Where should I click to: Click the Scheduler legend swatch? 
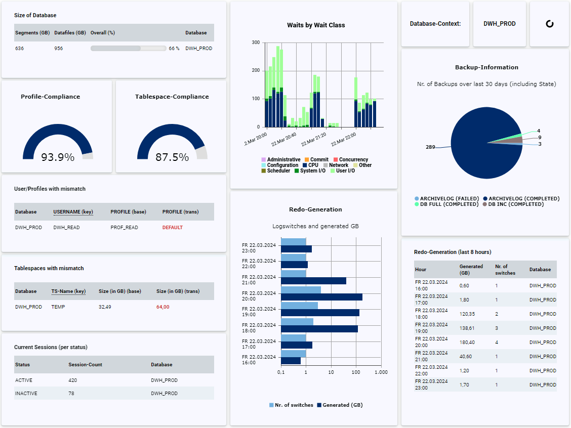[263, 170]
